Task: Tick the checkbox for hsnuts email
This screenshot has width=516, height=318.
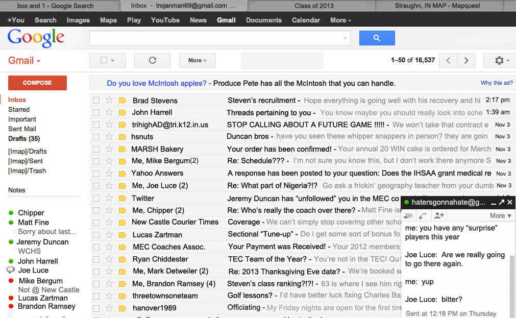Action: [x=96, y=137]
